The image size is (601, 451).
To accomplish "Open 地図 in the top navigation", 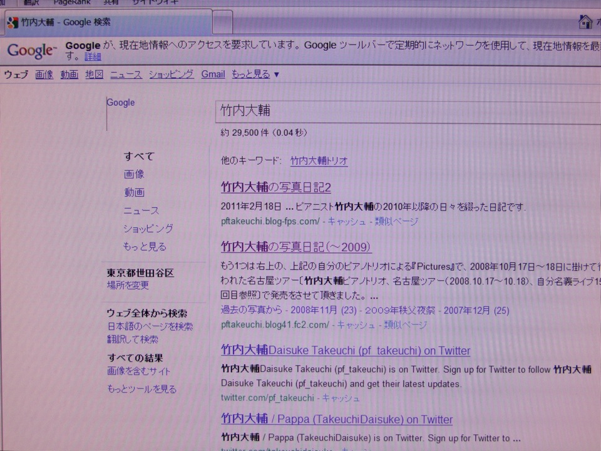I will [x=95, y=75].
